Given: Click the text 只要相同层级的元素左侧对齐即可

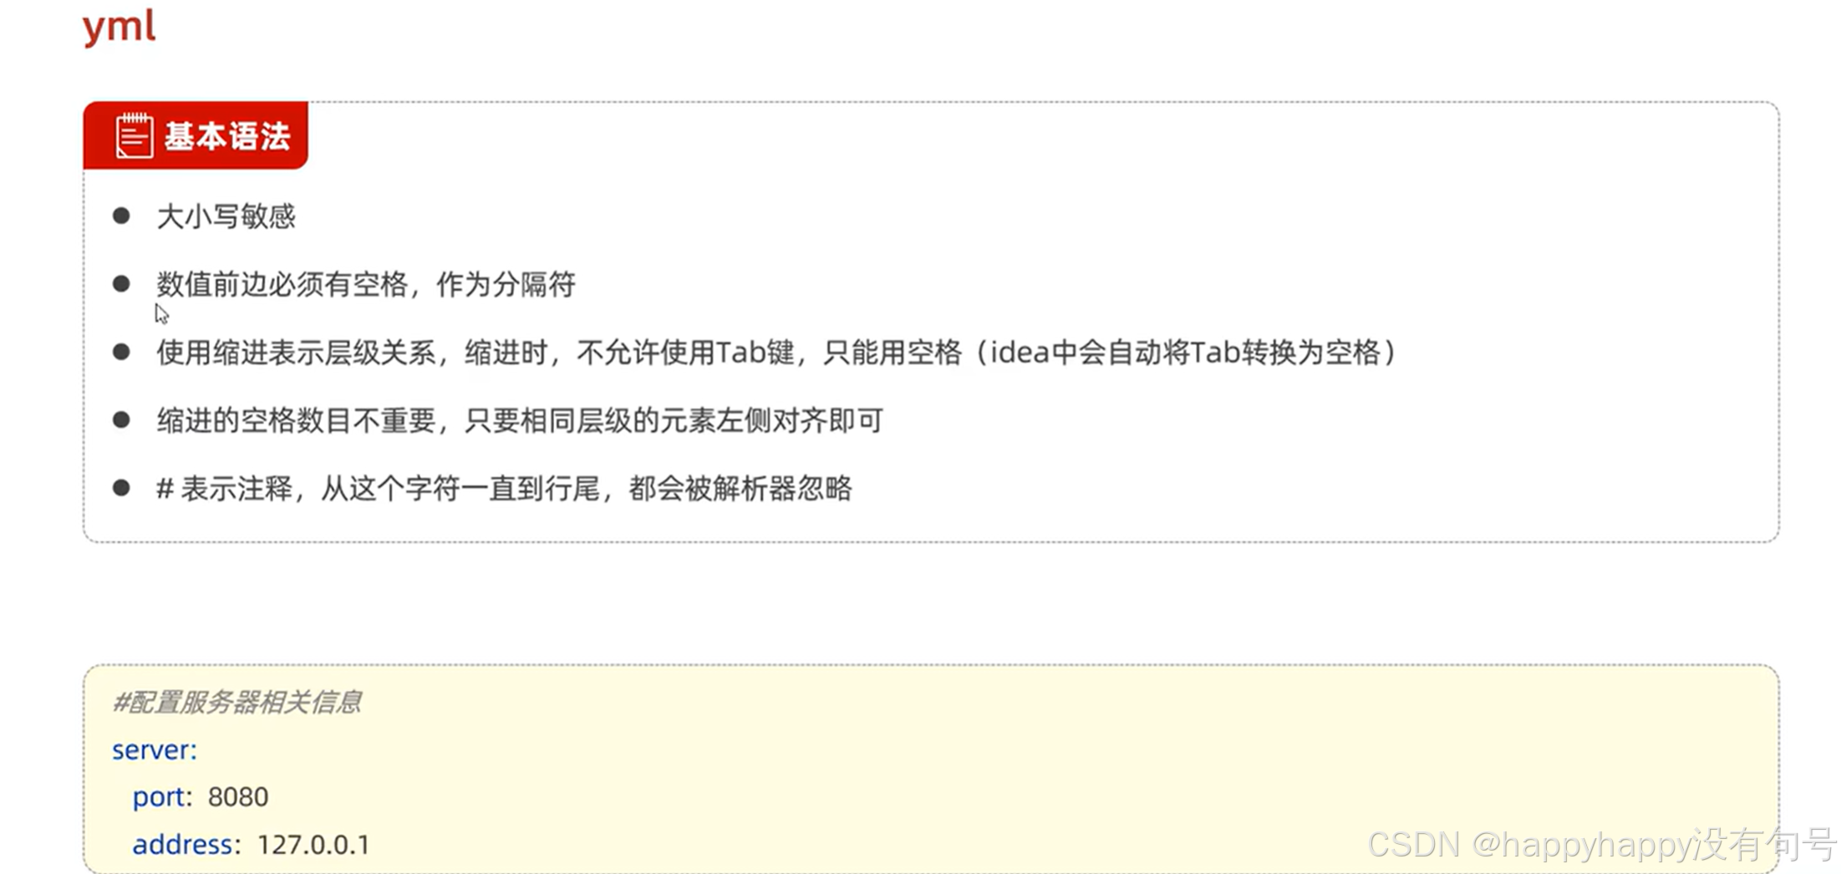Looking at the screenshot, I should point(674,420).
